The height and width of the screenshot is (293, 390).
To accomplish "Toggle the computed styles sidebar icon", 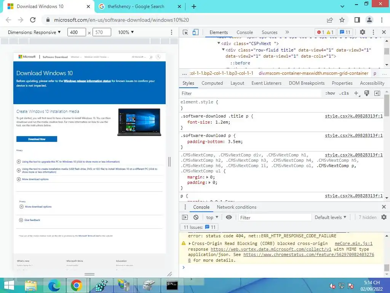I will click(377, 93).
